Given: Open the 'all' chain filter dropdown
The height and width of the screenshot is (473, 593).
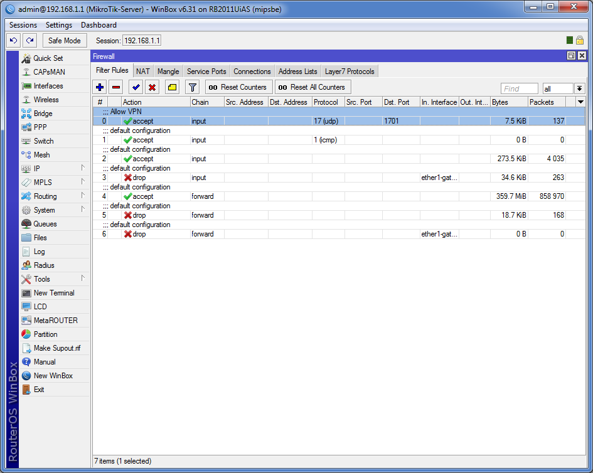Looking at the screenshot, I should (579, 88).
